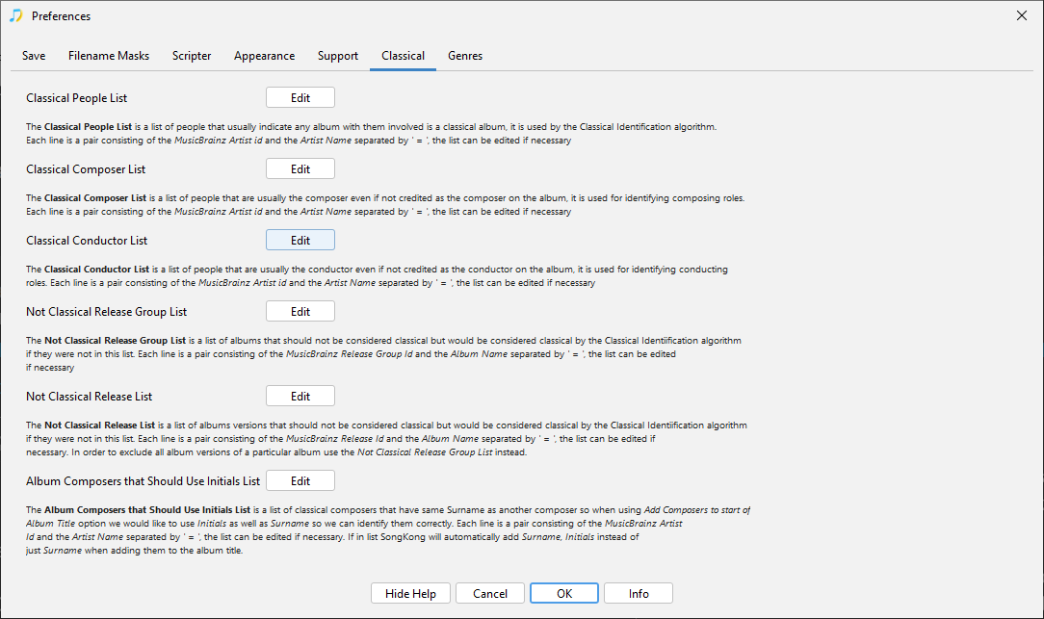
Task: Edit Album Composers that Should Use Initials List
Action: click(x=300, y=481)
